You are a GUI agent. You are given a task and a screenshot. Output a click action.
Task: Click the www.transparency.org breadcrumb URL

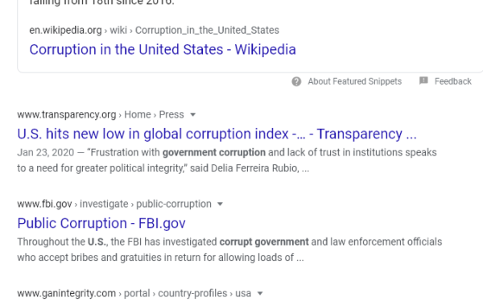click(67, 114)
